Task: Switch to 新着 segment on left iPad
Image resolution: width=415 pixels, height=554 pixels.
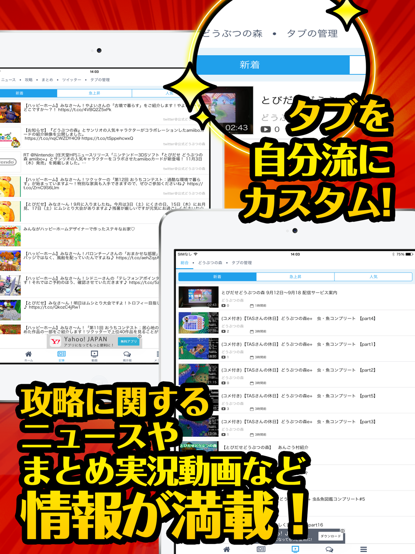Action: [28, 93]
